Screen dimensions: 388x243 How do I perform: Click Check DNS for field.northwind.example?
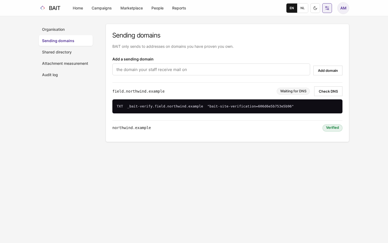(328, 91)
